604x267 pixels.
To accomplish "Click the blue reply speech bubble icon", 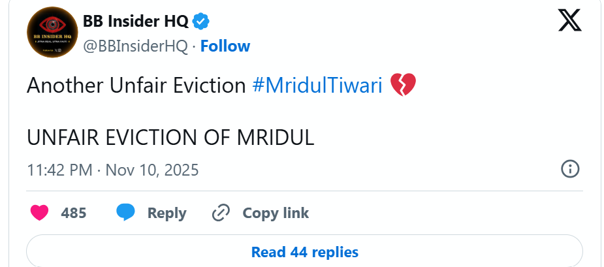I will click(125, 213).
